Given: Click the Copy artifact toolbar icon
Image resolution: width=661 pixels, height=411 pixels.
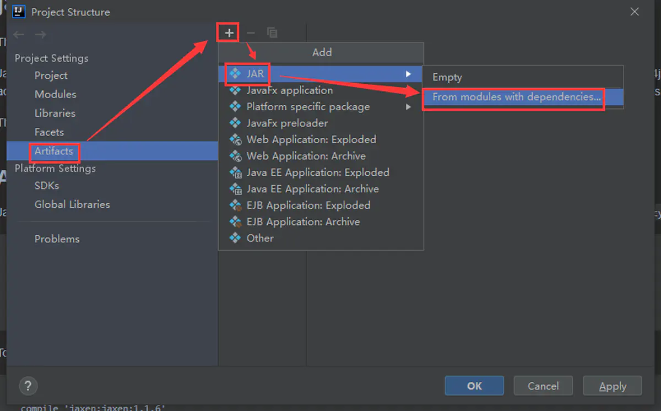Looking at the screenshot, I should 272,33.
